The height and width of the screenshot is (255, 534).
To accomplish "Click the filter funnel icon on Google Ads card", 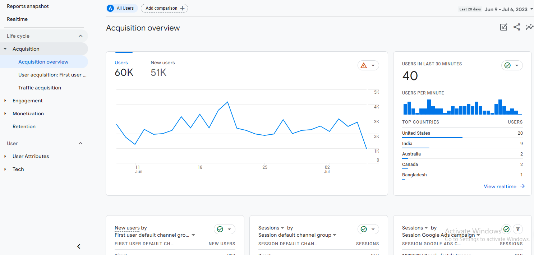I will click(517, 229).
